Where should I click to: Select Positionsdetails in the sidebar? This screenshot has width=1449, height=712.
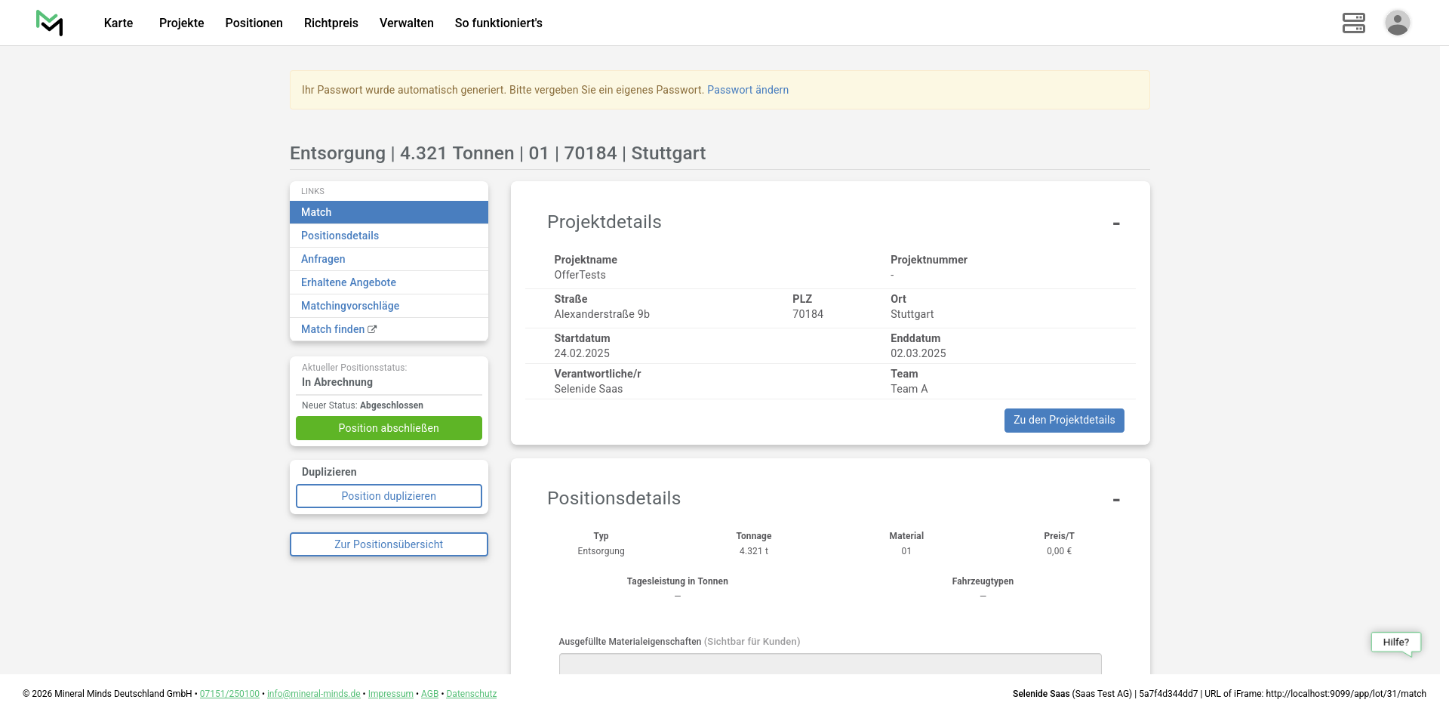click(x=340, y=236)
